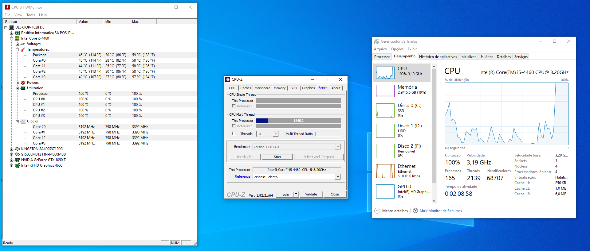The height and width of the screenshot is (251, 590).
Task: Click the Intel Core i5 4460 chip icon
Action: (x=17, y=38)
